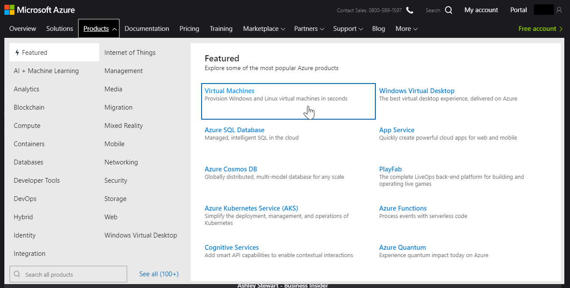
Task: Select the Storage category
Action: click(x=115, y=199)
